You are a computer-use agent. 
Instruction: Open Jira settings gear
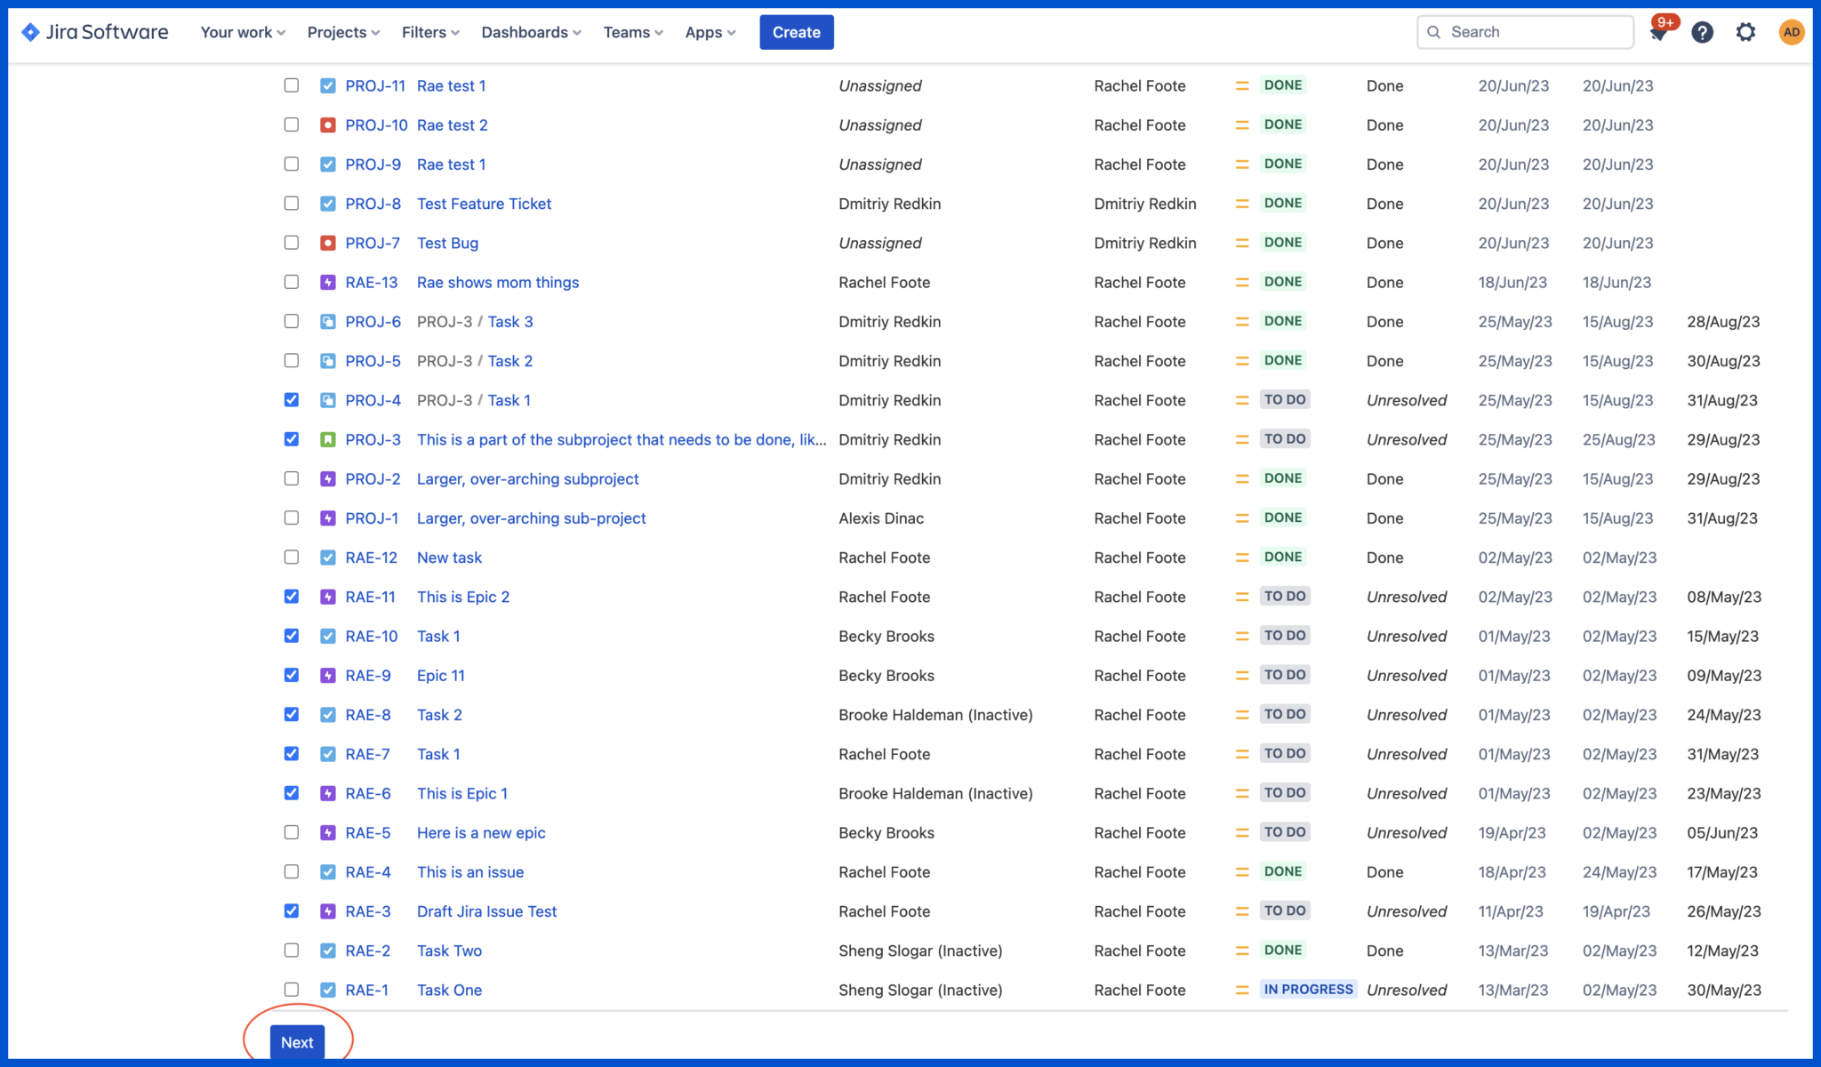pyautogui.click(x=1745, y=32)
